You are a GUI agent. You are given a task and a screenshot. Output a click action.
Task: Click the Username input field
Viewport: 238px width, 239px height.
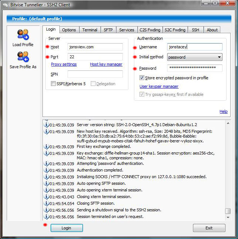point(195,47)
